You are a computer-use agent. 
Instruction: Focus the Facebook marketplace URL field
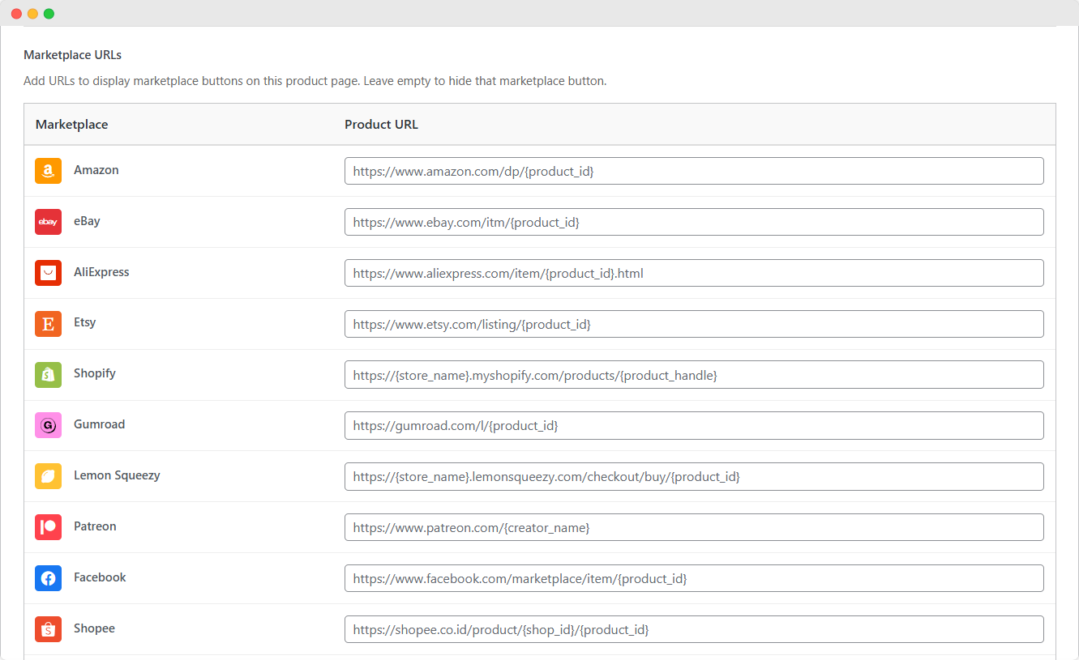(694, 578)
